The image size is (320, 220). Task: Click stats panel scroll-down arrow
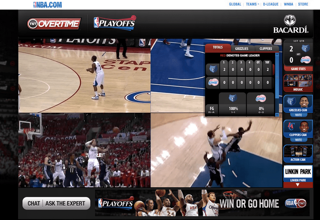(277, 115)
